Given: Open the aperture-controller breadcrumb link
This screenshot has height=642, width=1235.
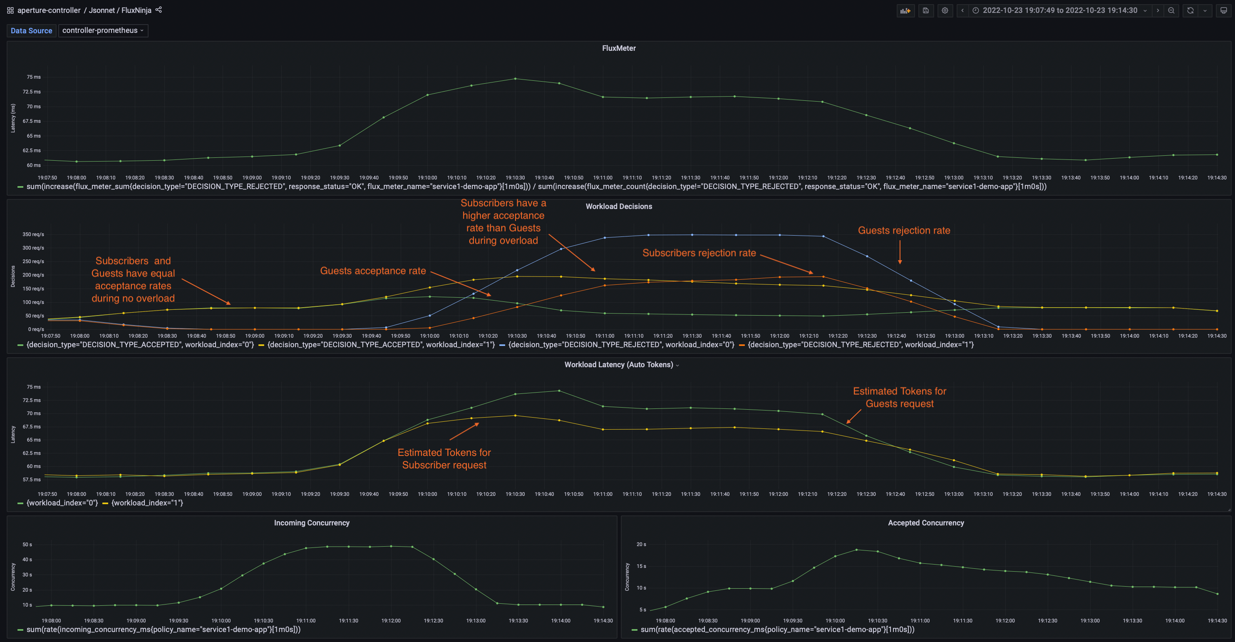Looking at the screenshot, I should pos(49,10).
